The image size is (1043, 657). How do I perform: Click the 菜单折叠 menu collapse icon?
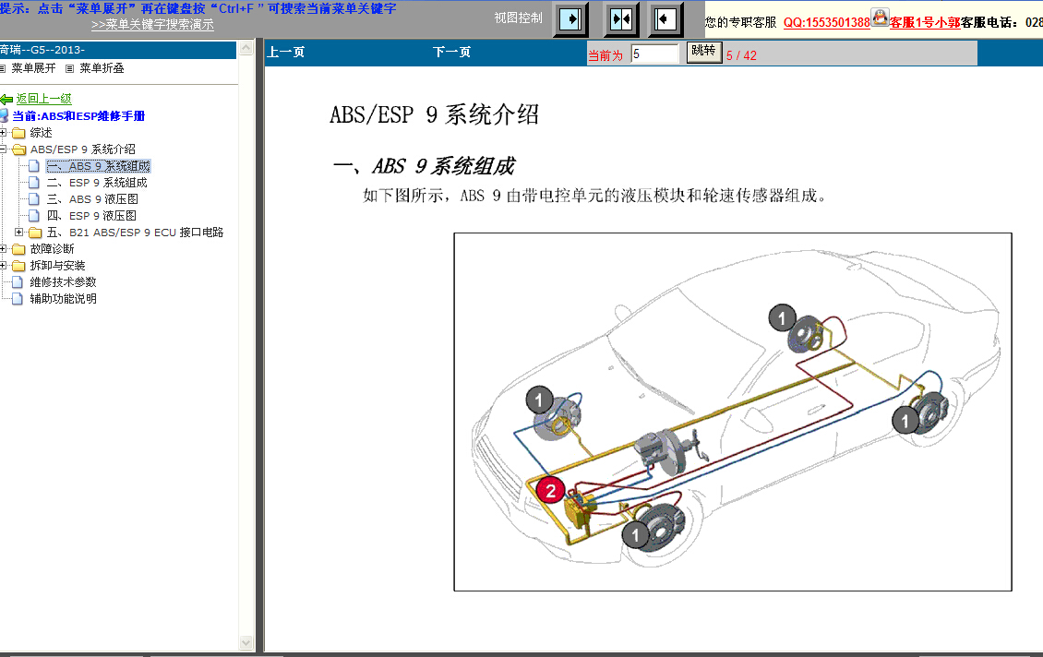click(70, 68)
